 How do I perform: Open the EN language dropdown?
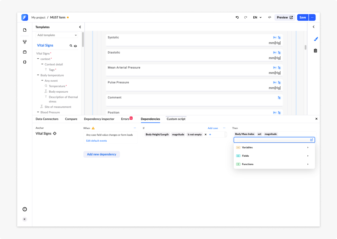point(257,17)
